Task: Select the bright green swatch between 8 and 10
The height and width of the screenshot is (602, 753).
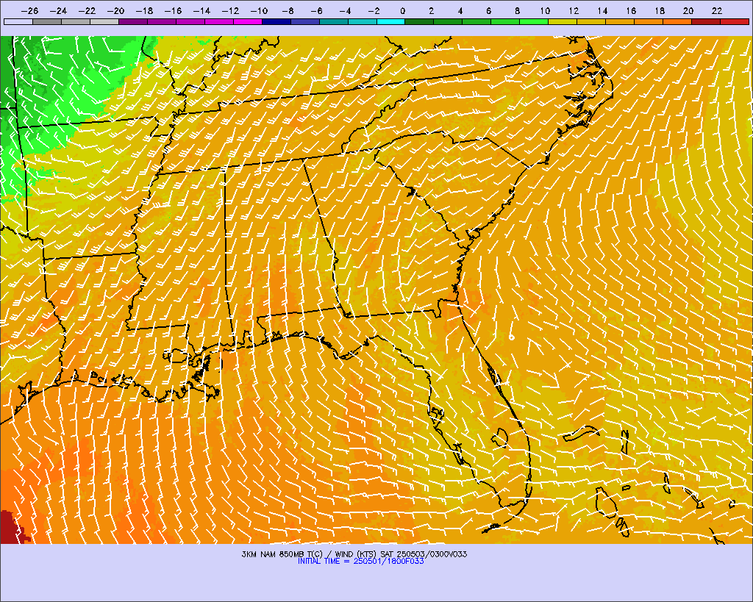Action: (534, 21)
